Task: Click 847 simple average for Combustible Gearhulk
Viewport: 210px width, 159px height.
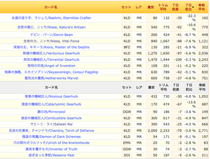Action: pyautogui.click(x=205, y=118)
